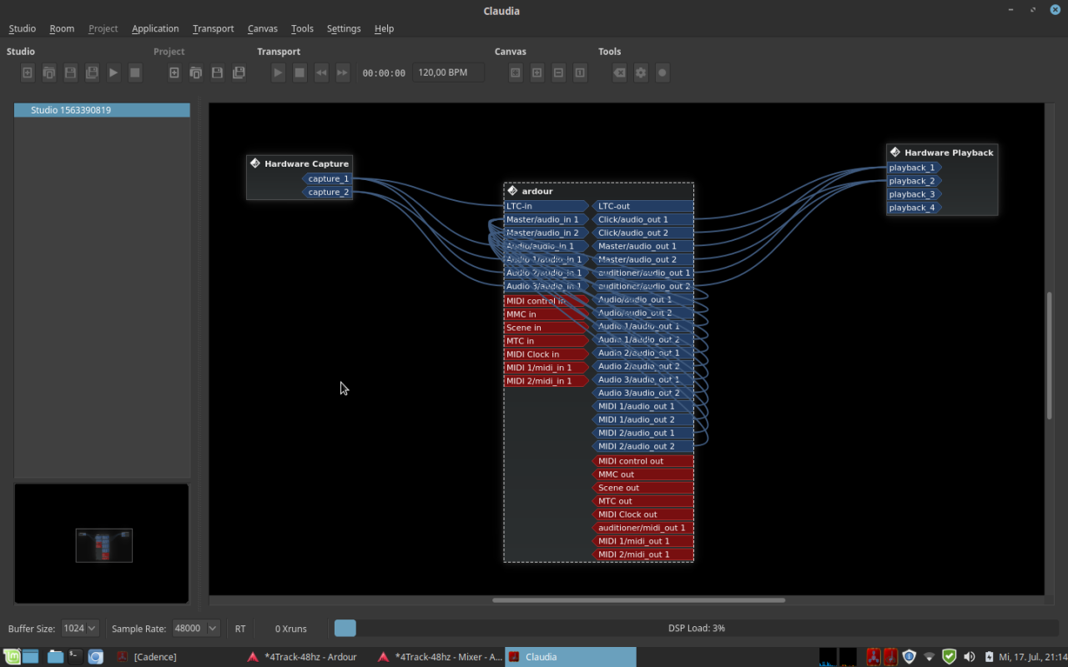Viewport: 1068px width, 667px height.
Task: Click the canvas overview minimap thumbnail
Action: click(x=103, y=545)
